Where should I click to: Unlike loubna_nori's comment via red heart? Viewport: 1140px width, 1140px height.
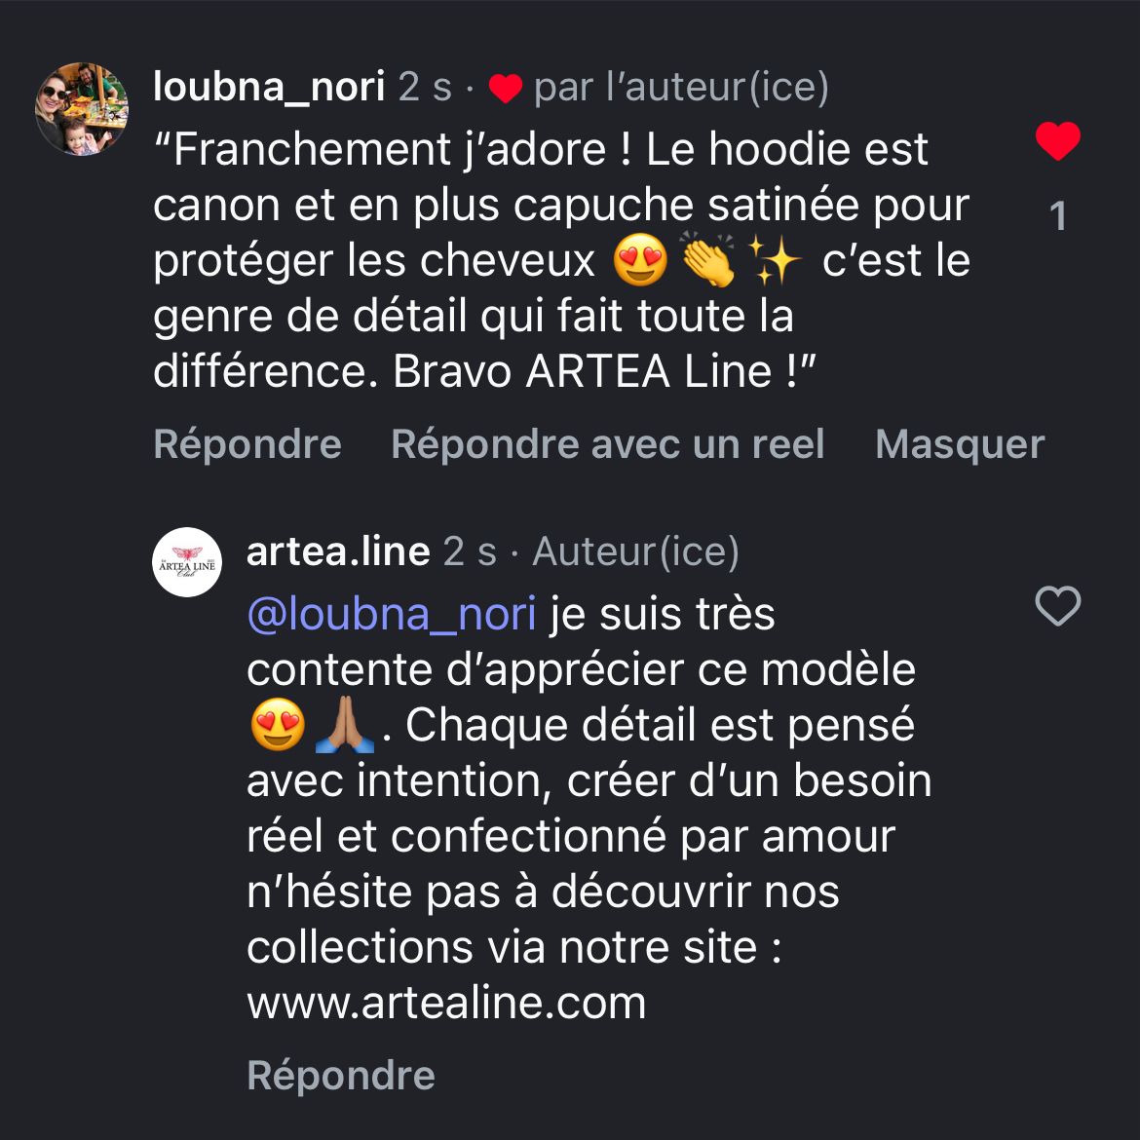[1057, 142]
